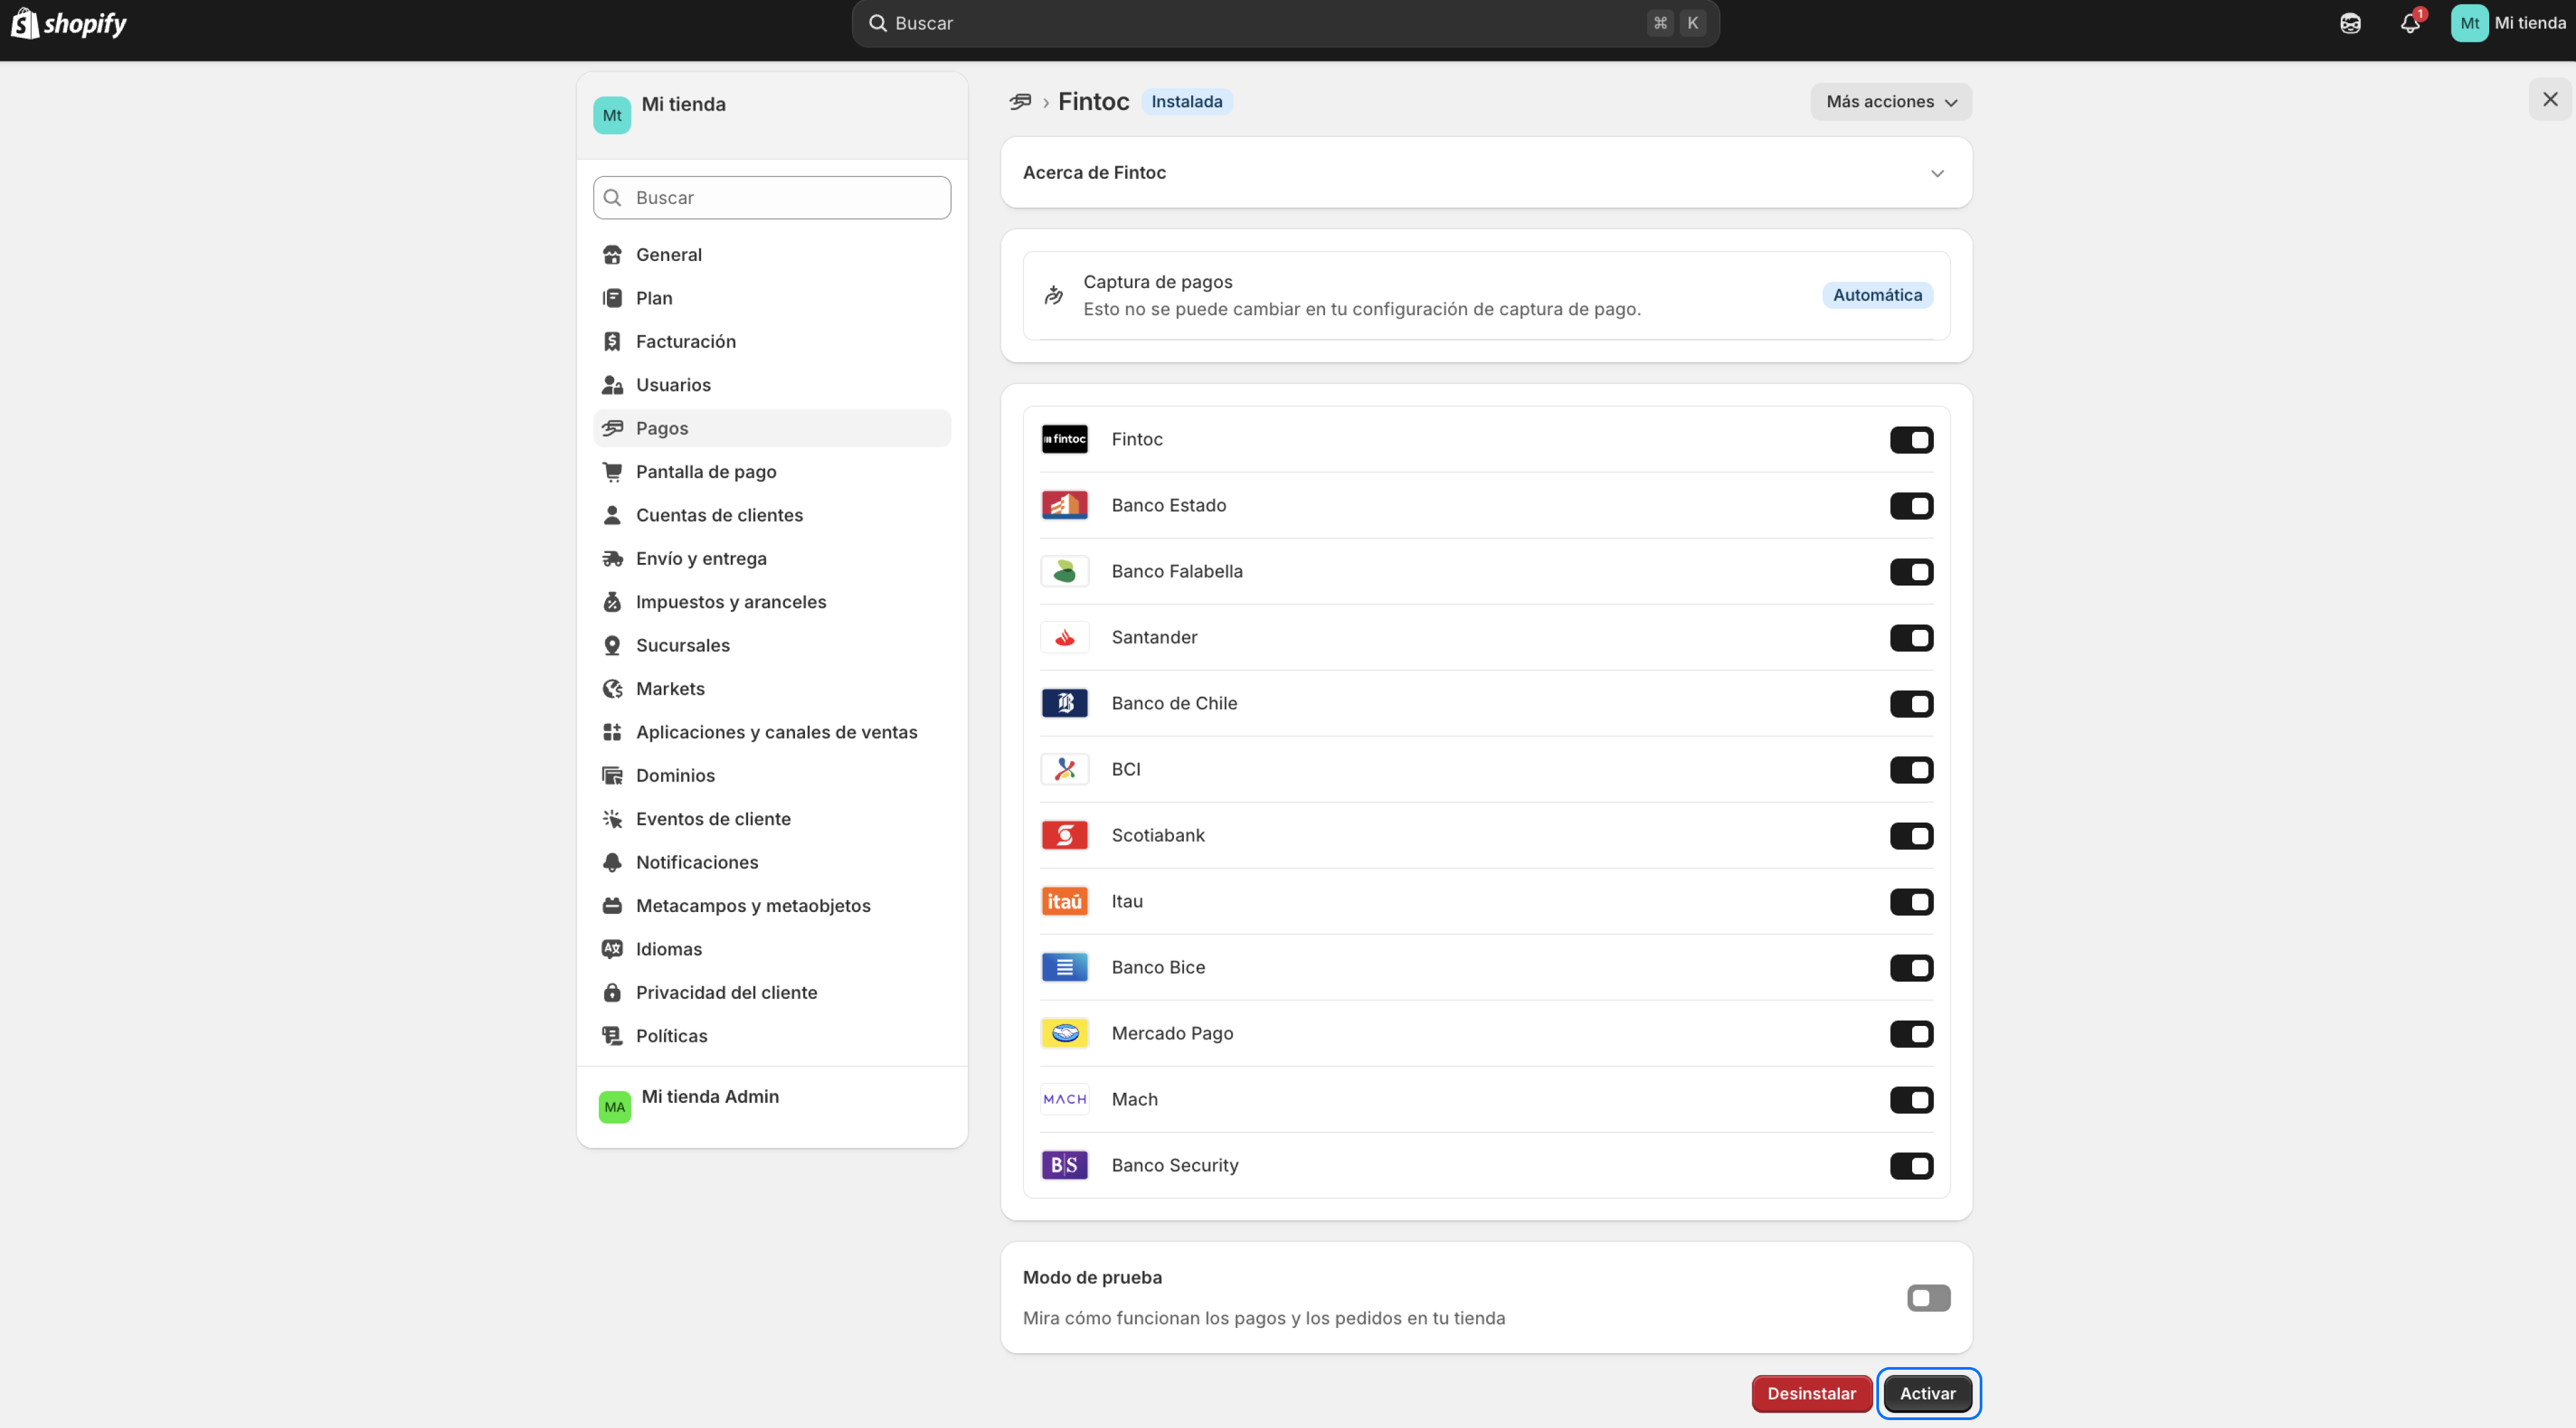
Task: Toggle off the Banco Security switch
Action: pos(1911,1166)
